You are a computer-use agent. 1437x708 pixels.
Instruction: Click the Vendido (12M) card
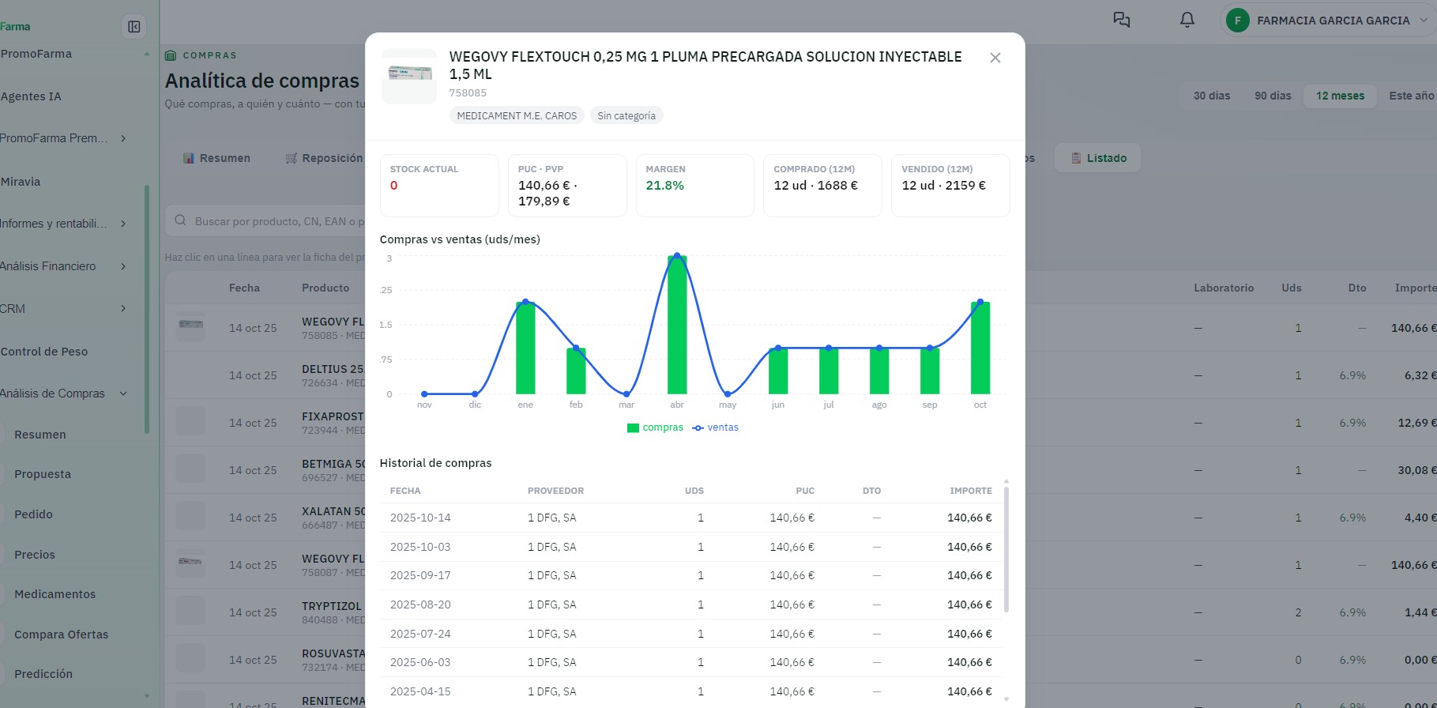950,186
